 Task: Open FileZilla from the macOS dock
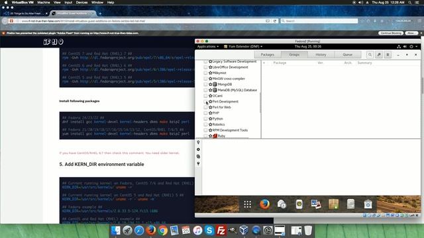[x=221, y=231]
